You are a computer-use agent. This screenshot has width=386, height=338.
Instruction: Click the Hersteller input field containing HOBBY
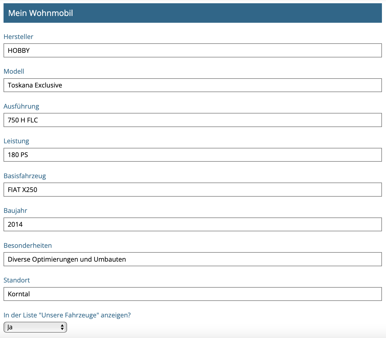pyautogui.click(x=192, y=51)
